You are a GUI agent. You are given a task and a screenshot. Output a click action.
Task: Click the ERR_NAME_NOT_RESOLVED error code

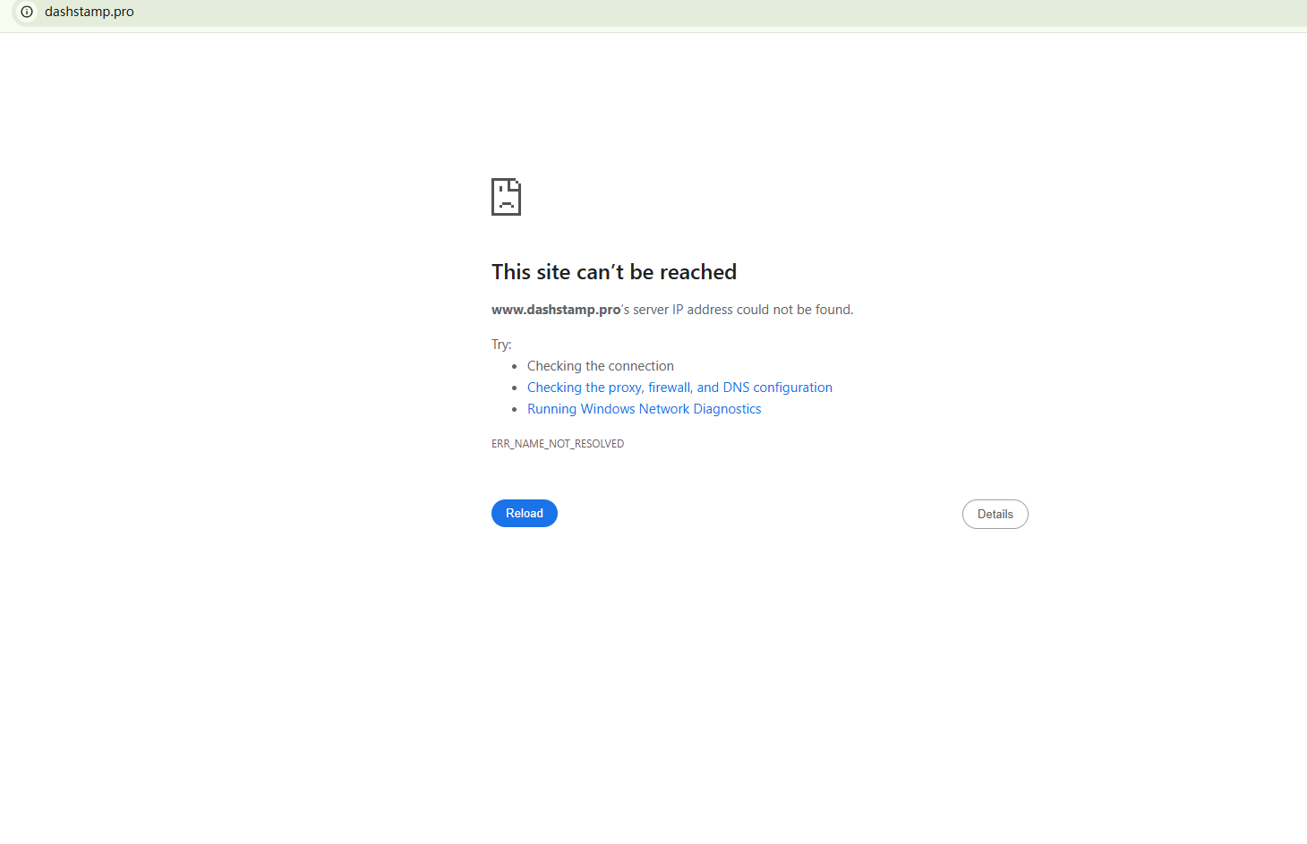[558, 444]
